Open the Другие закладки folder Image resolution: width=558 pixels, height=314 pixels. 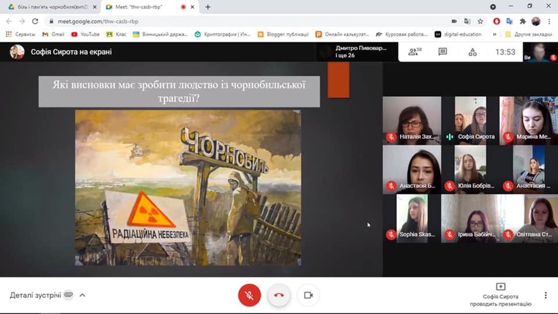[528, 34]
